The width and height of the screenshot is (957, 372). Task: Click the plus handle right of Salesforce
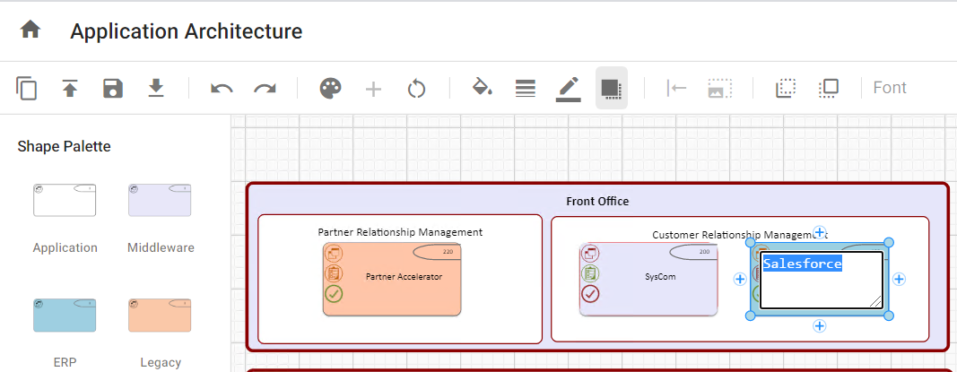tap(900, 279)
